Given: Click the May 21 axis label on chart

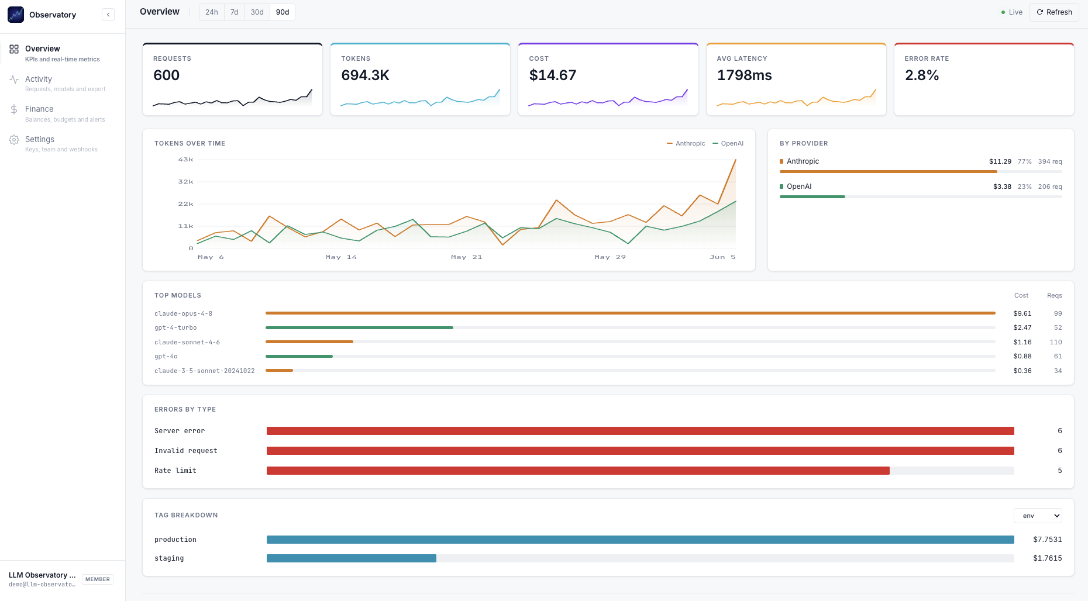Looking at the screenshot, I should point(466,257).
